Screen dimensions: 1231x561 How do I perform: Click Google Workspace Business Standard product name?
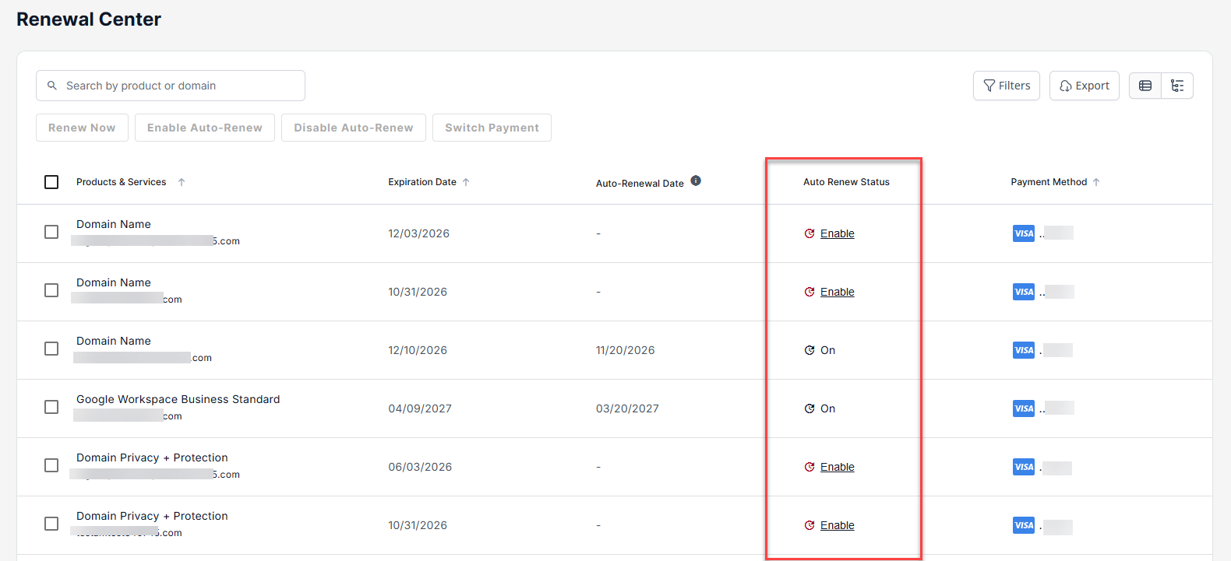[178, 399]
